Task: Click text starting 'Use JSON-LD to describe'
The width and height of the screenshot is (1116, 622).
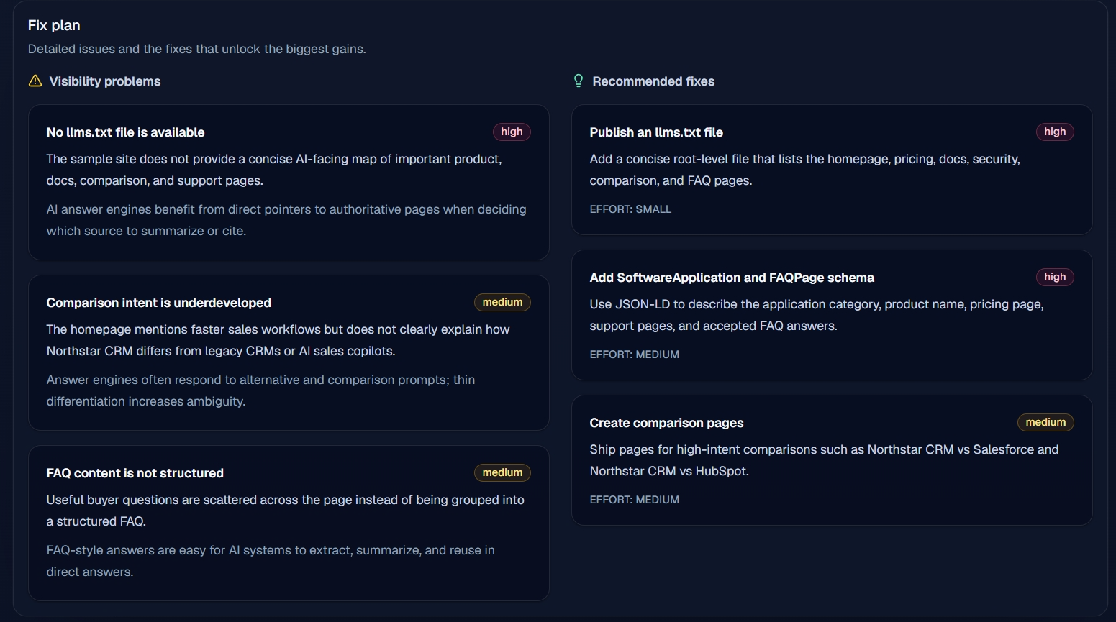Action: tap(817, 315)
